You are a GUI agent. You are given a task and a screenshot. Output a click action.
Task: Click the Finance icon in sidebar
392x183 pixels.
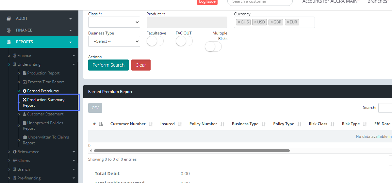(x=9, y=30)
